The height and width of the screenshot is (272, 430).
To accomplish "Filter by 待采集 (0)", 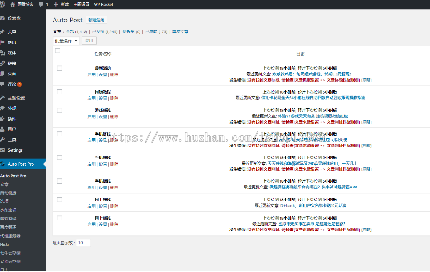I will click(x=131, y=32).
